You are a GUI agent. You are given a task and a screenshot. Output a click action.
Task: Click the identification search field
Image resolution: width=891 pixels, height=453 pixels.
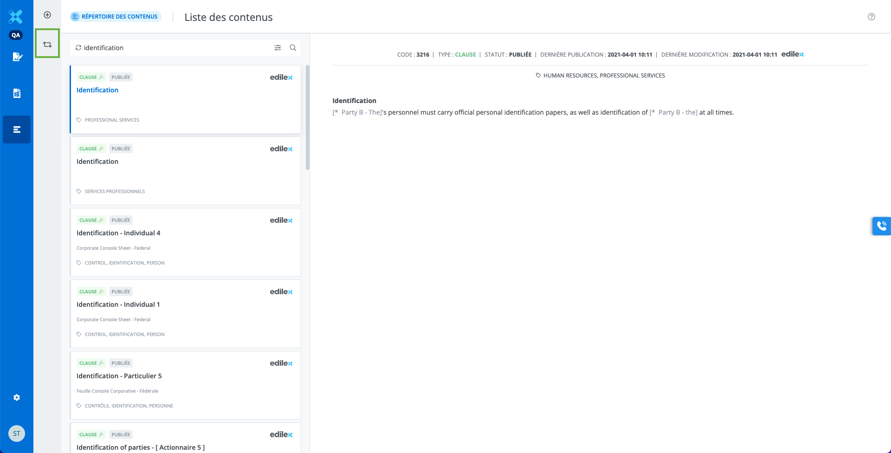tap(176, 48)
